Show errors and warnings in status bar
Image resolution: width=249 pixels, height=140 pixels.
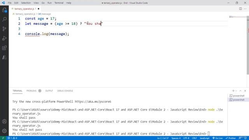click(12, 138)
